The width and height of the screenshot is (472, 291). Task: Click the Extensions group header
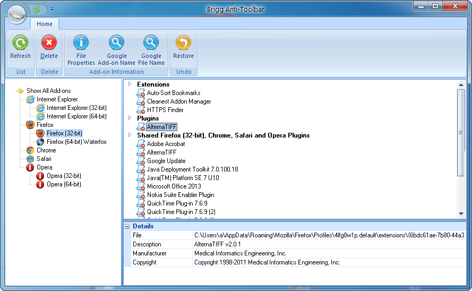[x=153, y=84]
